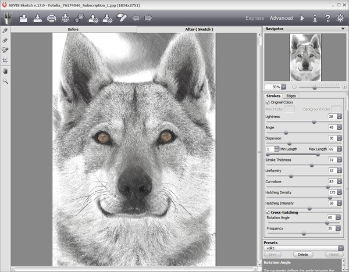Screen dimensions: 349x272
Task: Toggle the Original Colors checkbox
Action: 268,102
